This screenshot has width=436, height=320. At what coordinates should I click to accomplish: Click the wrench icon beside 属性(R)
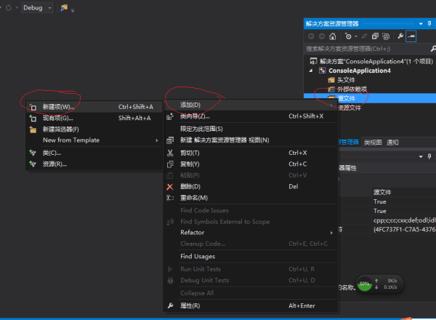(x=170, y=305)
